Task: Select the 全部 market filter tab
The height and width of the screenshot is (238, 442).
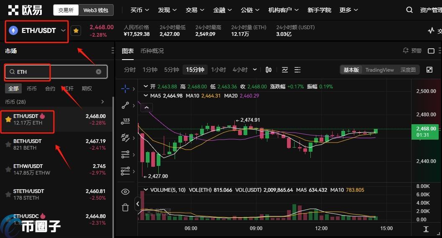Action: point(13,89)
